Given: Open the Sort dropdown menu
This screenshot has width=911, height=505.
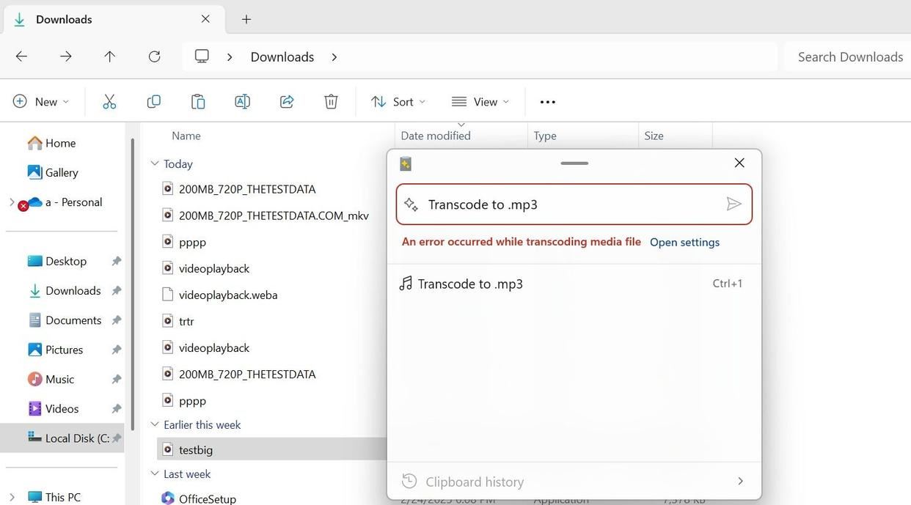Looking at the screenshot, I should point(398,102).
